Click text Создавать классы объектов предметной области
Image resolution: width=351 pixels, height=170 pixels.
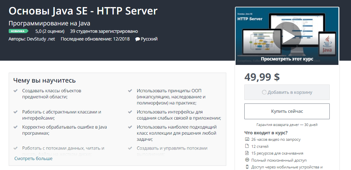pos(52,94)
